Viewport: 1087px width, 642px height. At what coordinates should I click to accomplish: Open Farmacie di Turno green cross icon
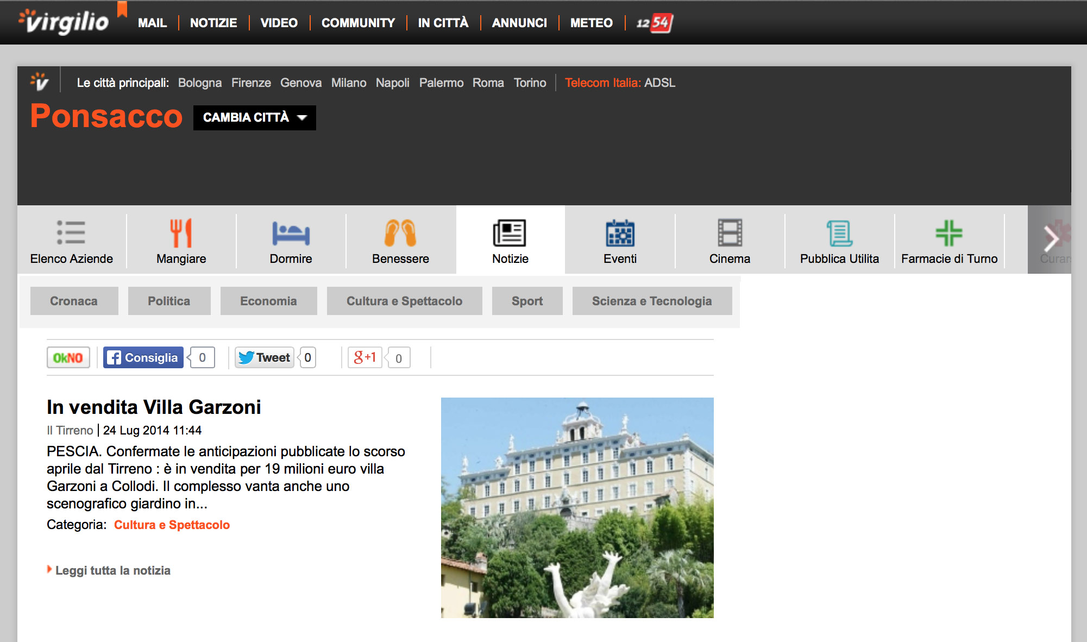(949, 233)
